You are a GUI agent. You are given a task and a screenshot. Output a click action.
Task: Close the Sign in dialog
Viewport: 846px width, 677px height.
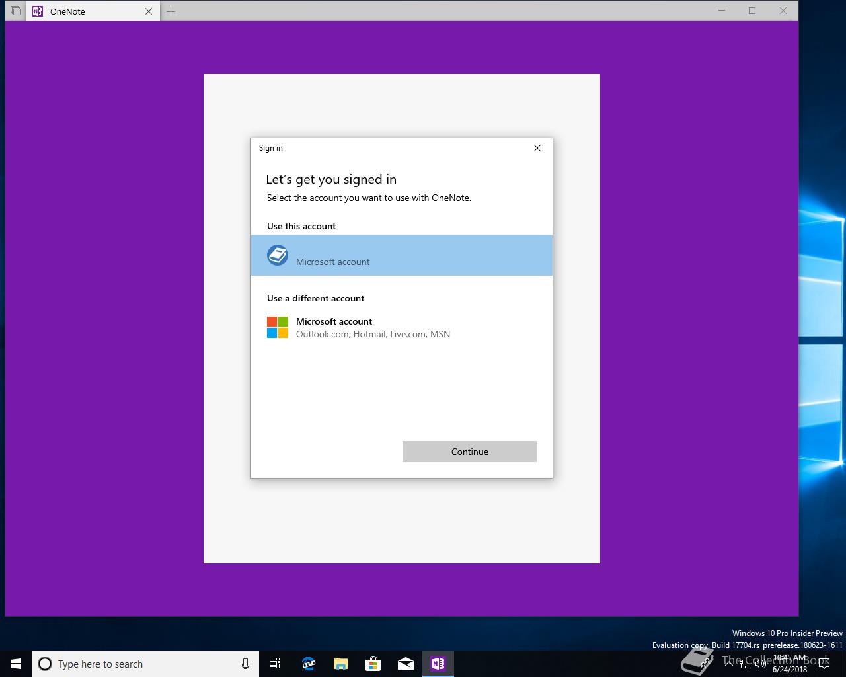tap(537, 148)
